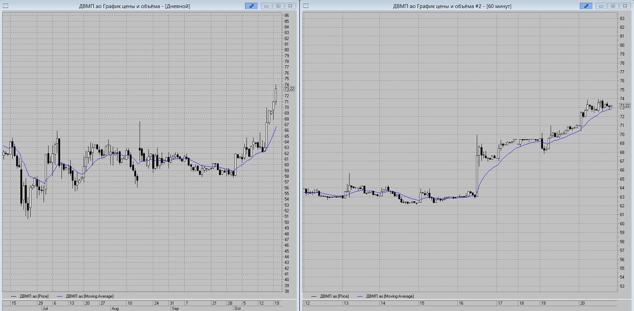This screenshot has width=634, height=311.
Task: Close the daily chart window
Action: (x=290, y=6)
